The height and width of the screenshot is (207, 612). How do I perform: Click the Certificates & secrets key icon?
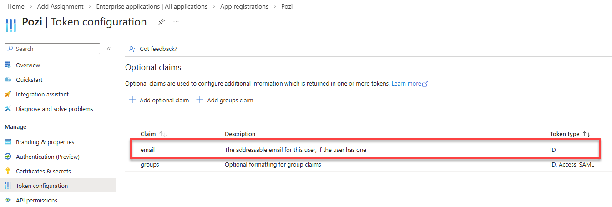click(x=8, y=171)
